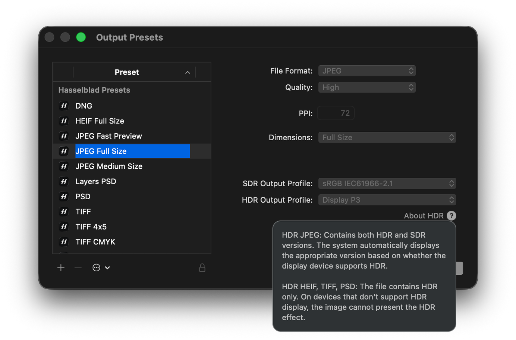Click the Hasselblad icon beside JPEG Medium Size
Image resolution: width=516 pixels, height=340 pixels.
click(64, 166)
